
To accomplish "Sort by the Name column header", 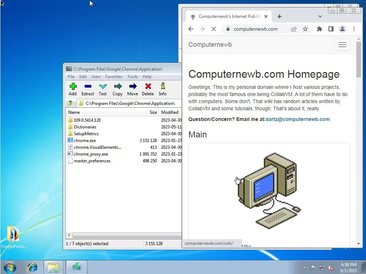I will point(94,112).
